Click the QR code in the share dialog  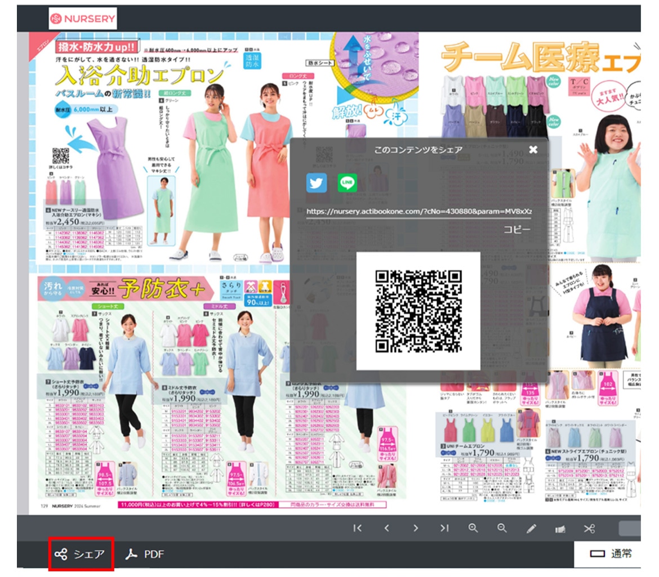click(x=418, y=311)
